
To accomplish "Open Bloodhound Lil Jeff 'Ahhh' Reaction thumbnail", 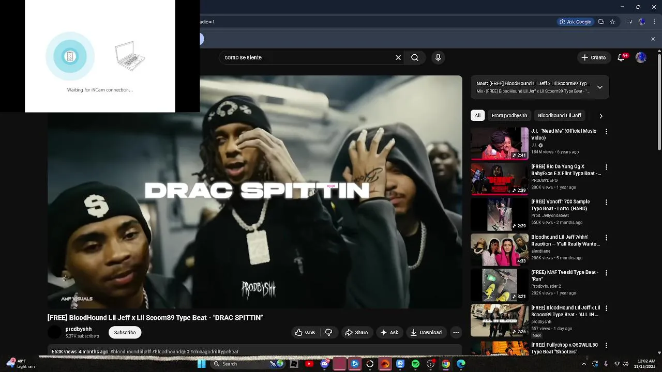I will click(500, 250).
